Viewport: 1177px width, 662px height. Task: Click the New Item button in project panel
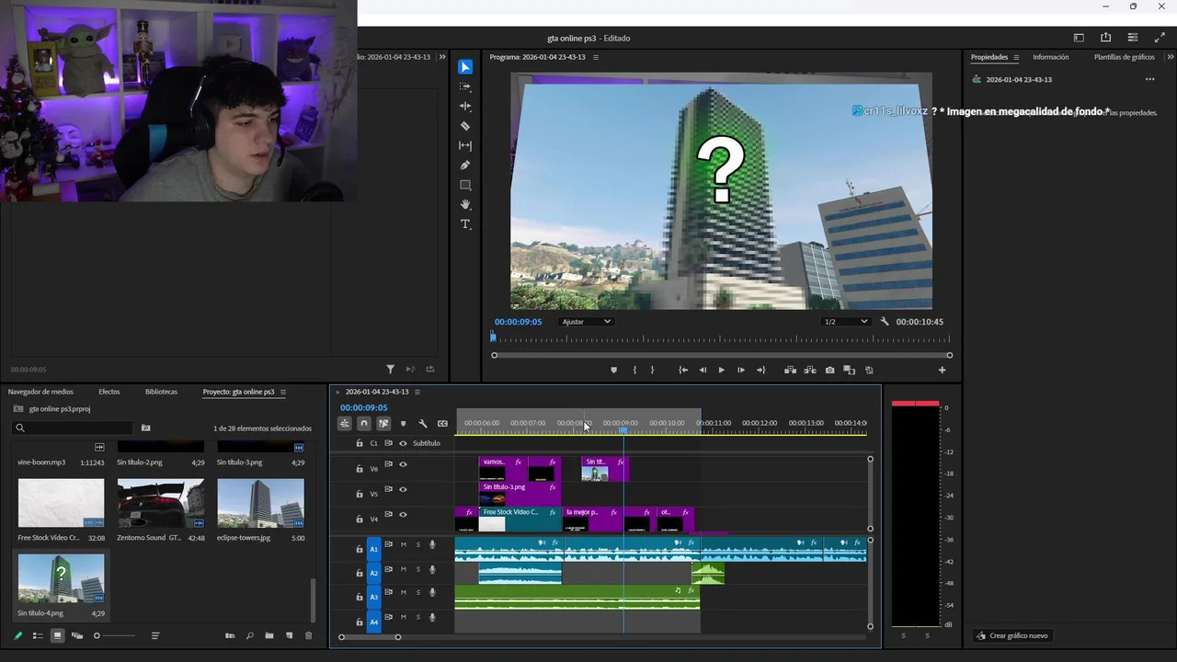289,635
